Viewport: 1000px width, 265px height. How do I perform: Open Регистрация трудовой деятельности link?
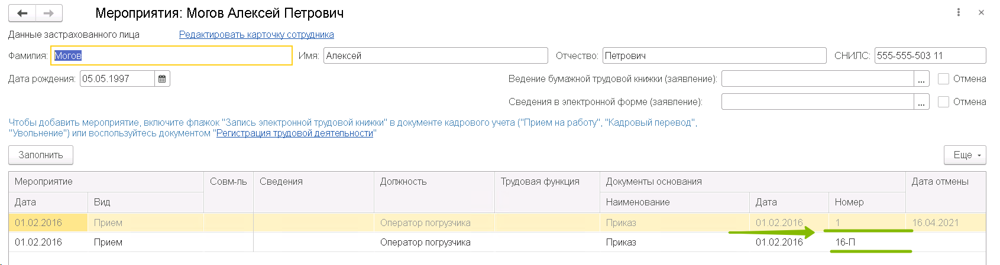(x=295, y=133)
